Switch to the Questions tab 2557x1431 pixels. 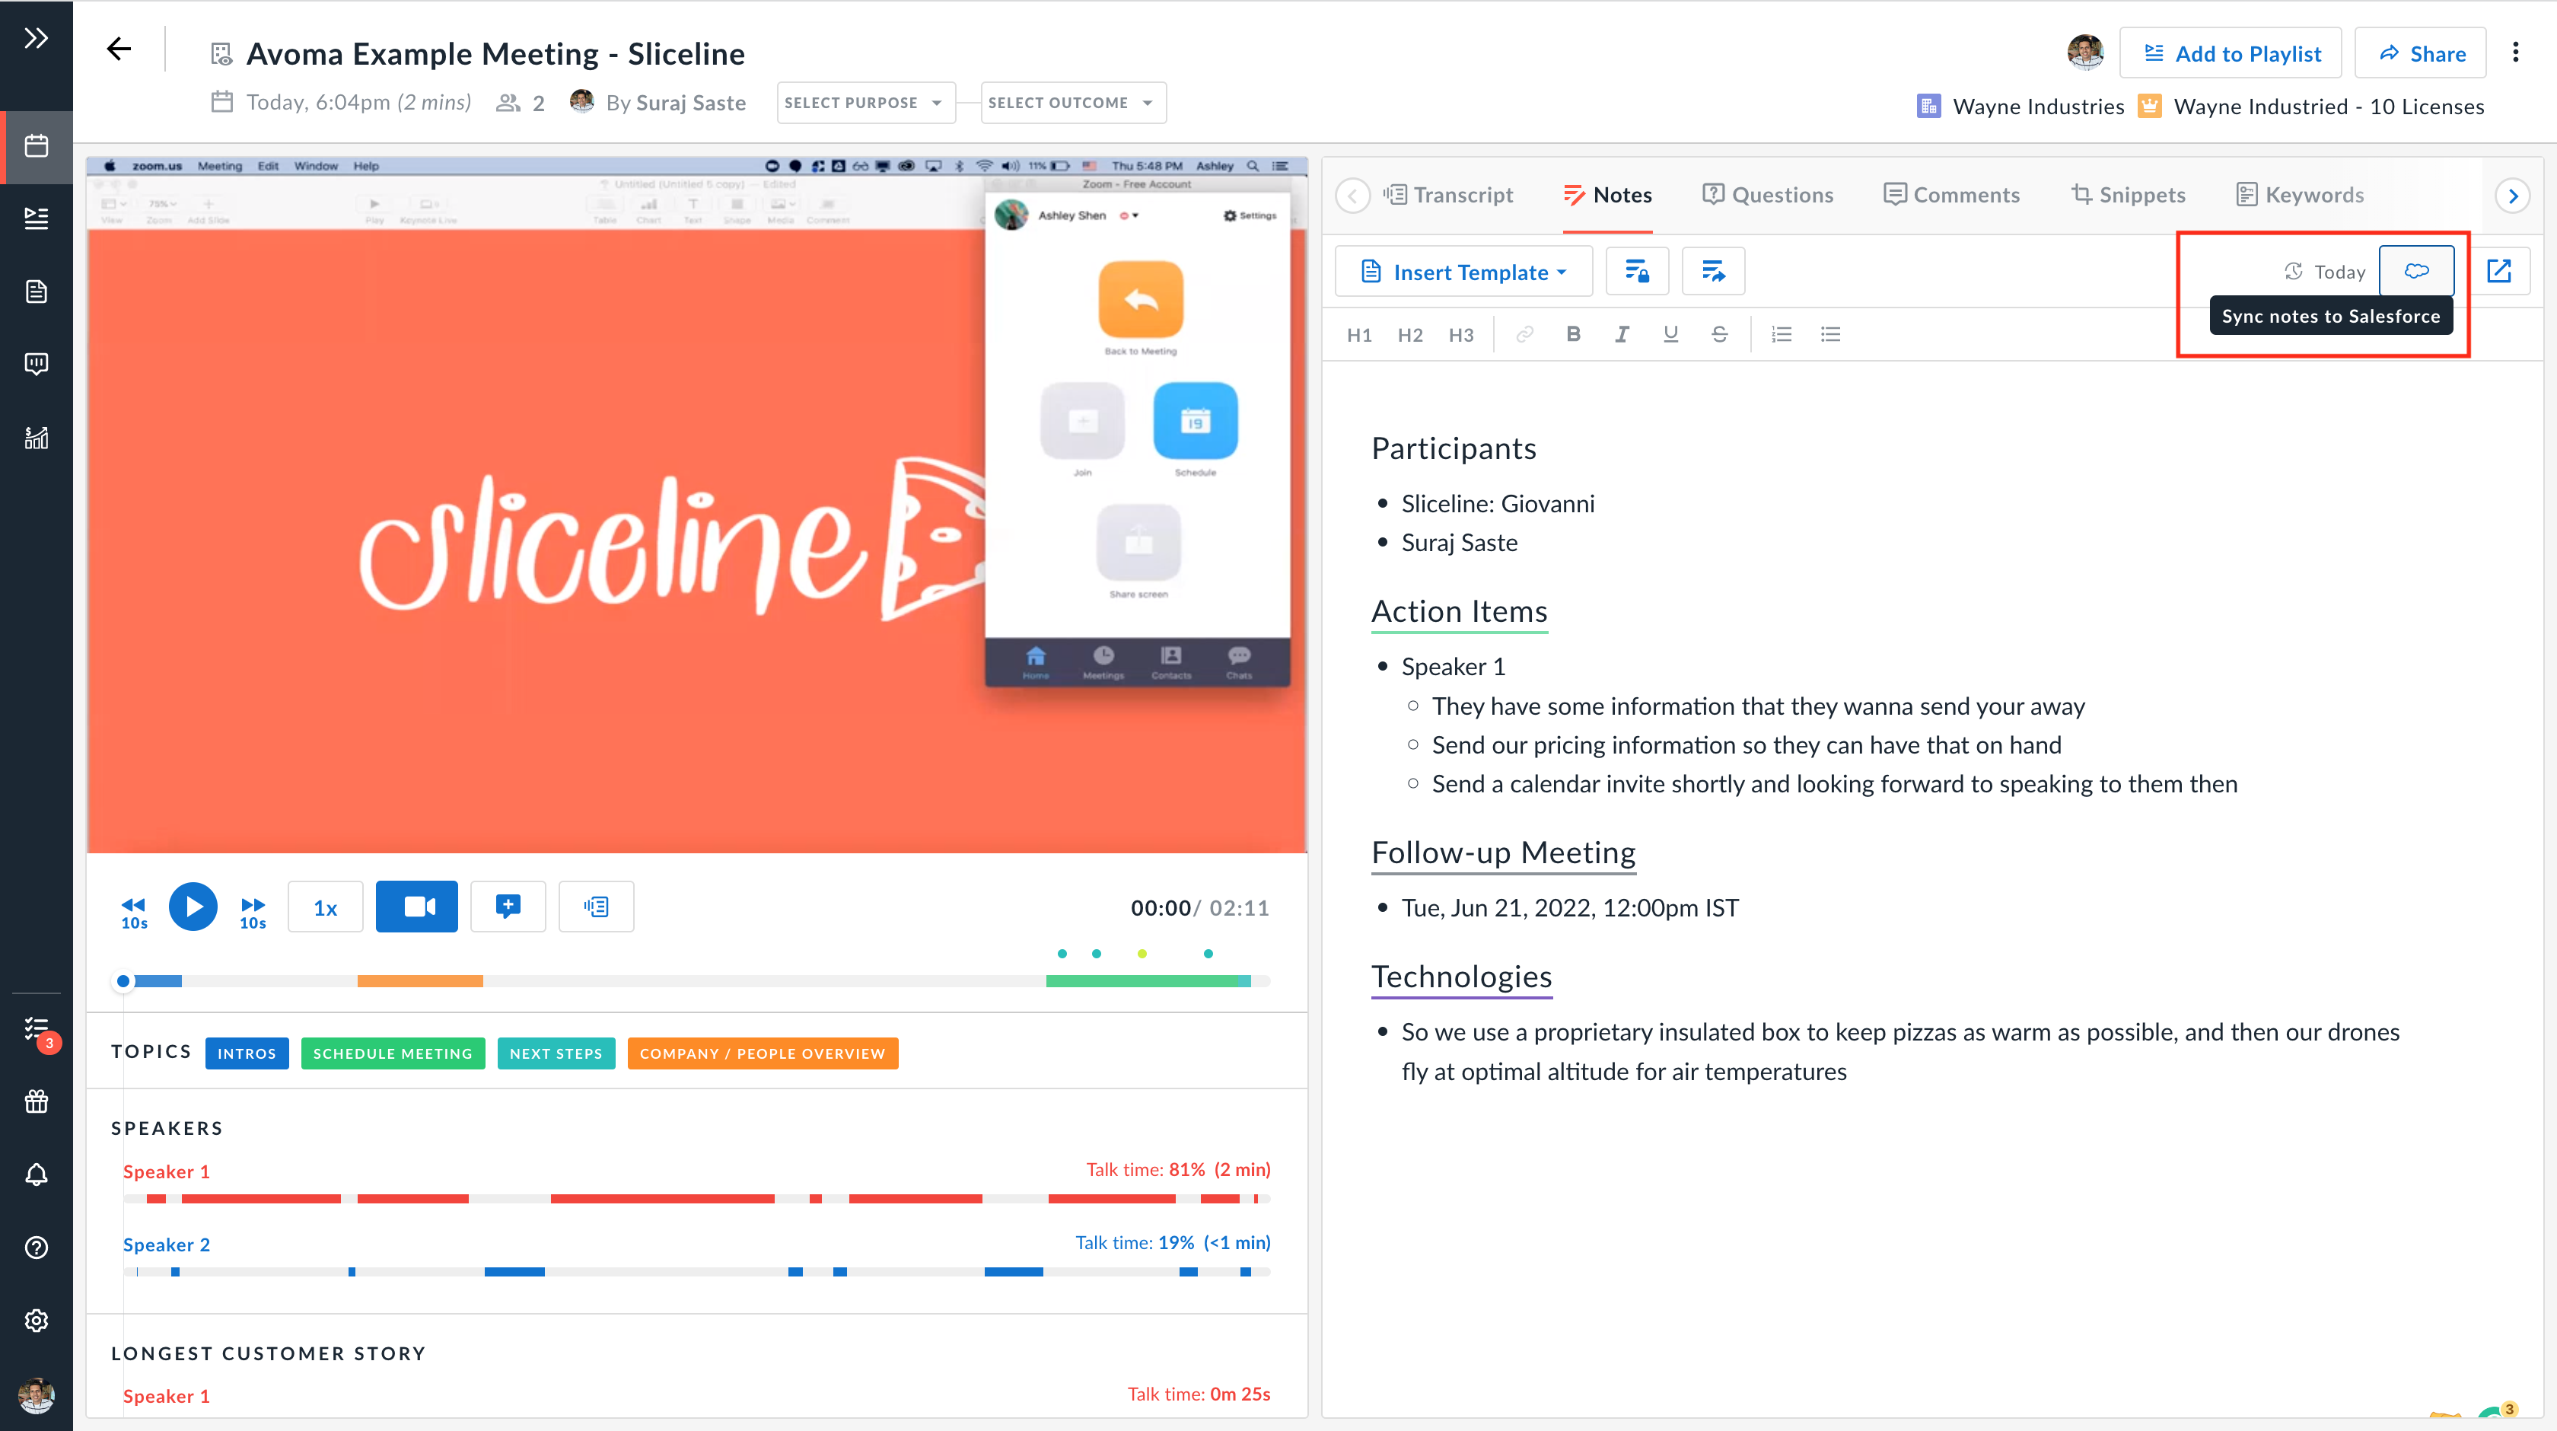tap(1768, 195)
